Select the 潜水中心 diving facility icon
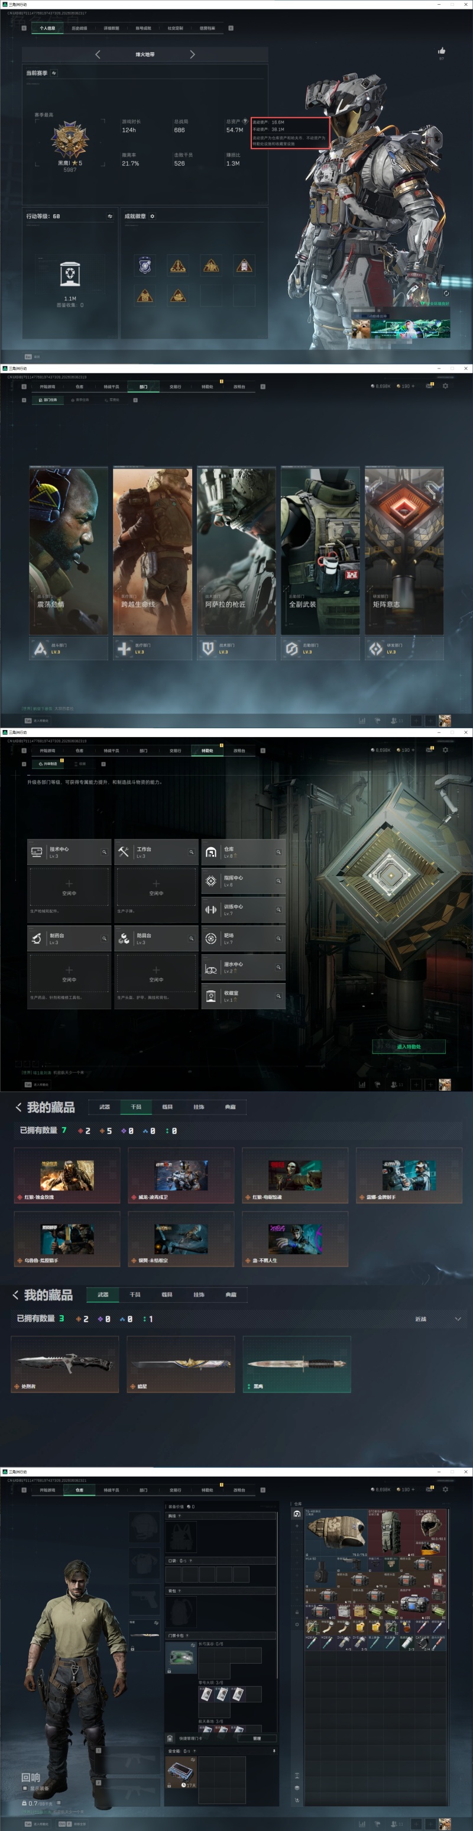 coord(211,967)
